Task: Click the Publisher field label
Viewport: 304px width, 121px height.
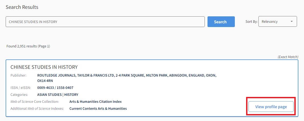Action: pos(18,75)
